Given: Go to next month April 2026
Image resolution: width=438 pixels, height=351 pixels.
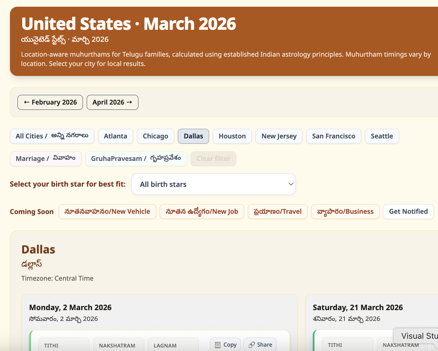Looking at the screenshot, I should (x=112, y=102).
